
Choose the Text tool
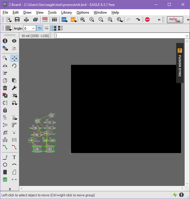(14, 157)
